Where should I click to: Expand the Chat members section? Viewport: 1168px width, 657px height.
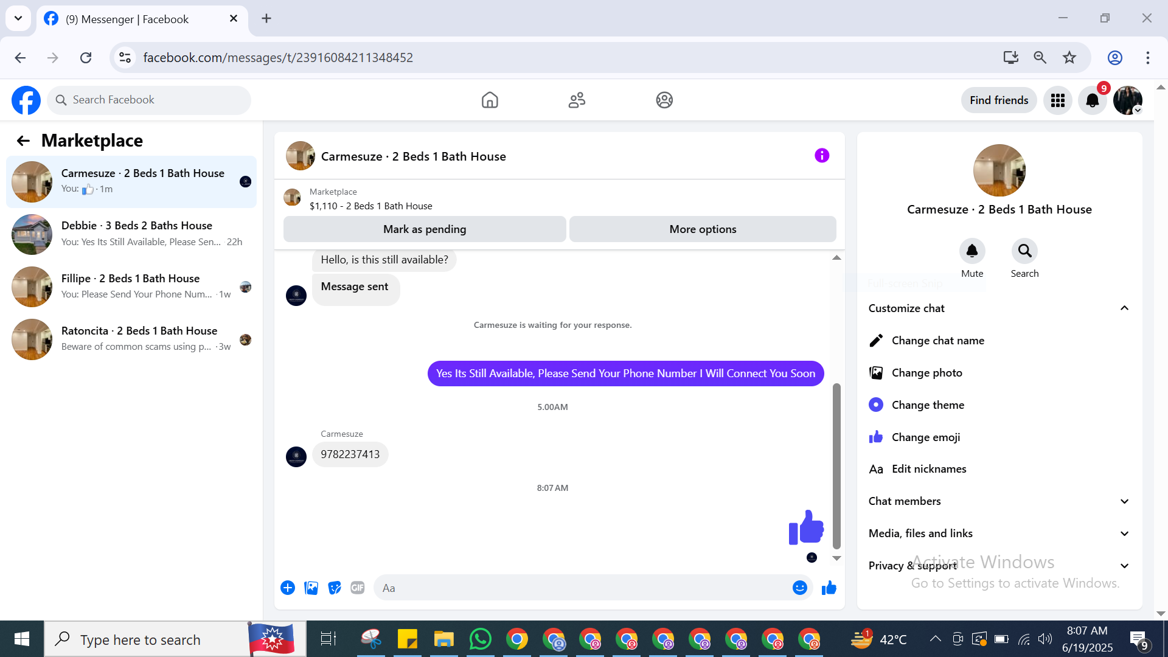999,501
